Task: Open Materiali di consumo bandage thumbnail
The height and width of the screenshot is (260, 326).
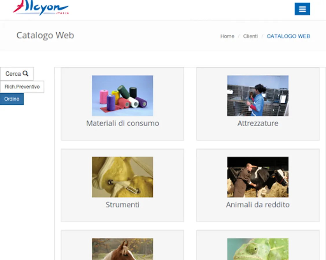Action: [x=122, y=96]
